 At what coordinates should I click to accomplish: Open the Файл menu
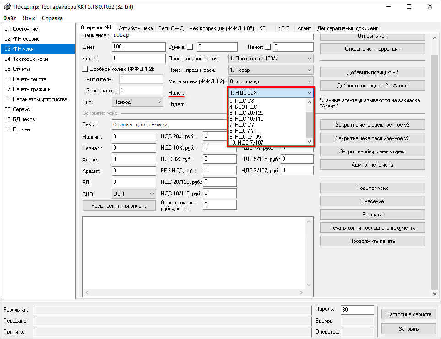(10, 18)
